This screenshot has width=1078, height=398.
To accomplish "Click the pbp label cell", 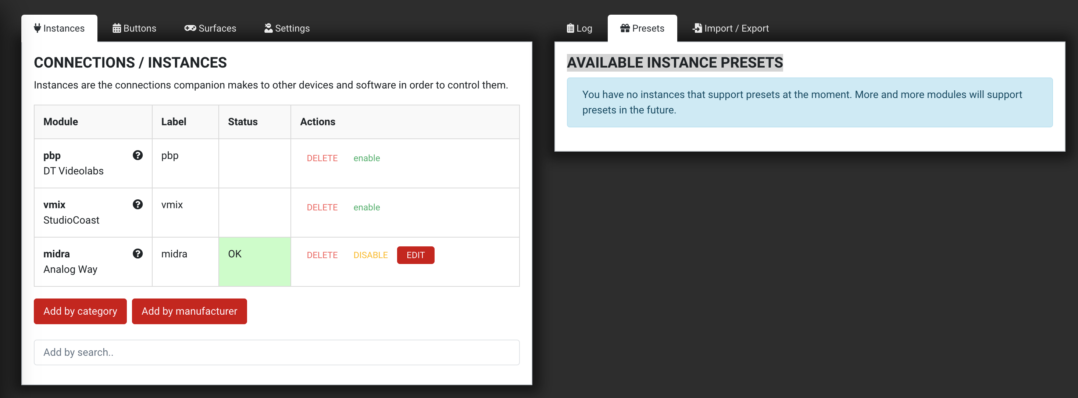I will point(185,163).
